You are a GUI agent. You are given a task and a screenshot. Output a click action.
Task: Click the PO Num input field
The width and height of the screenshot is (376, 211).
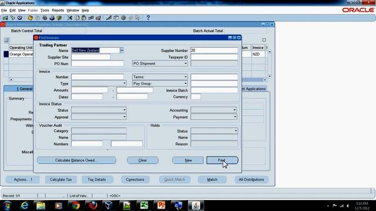[x=98, y=64]
